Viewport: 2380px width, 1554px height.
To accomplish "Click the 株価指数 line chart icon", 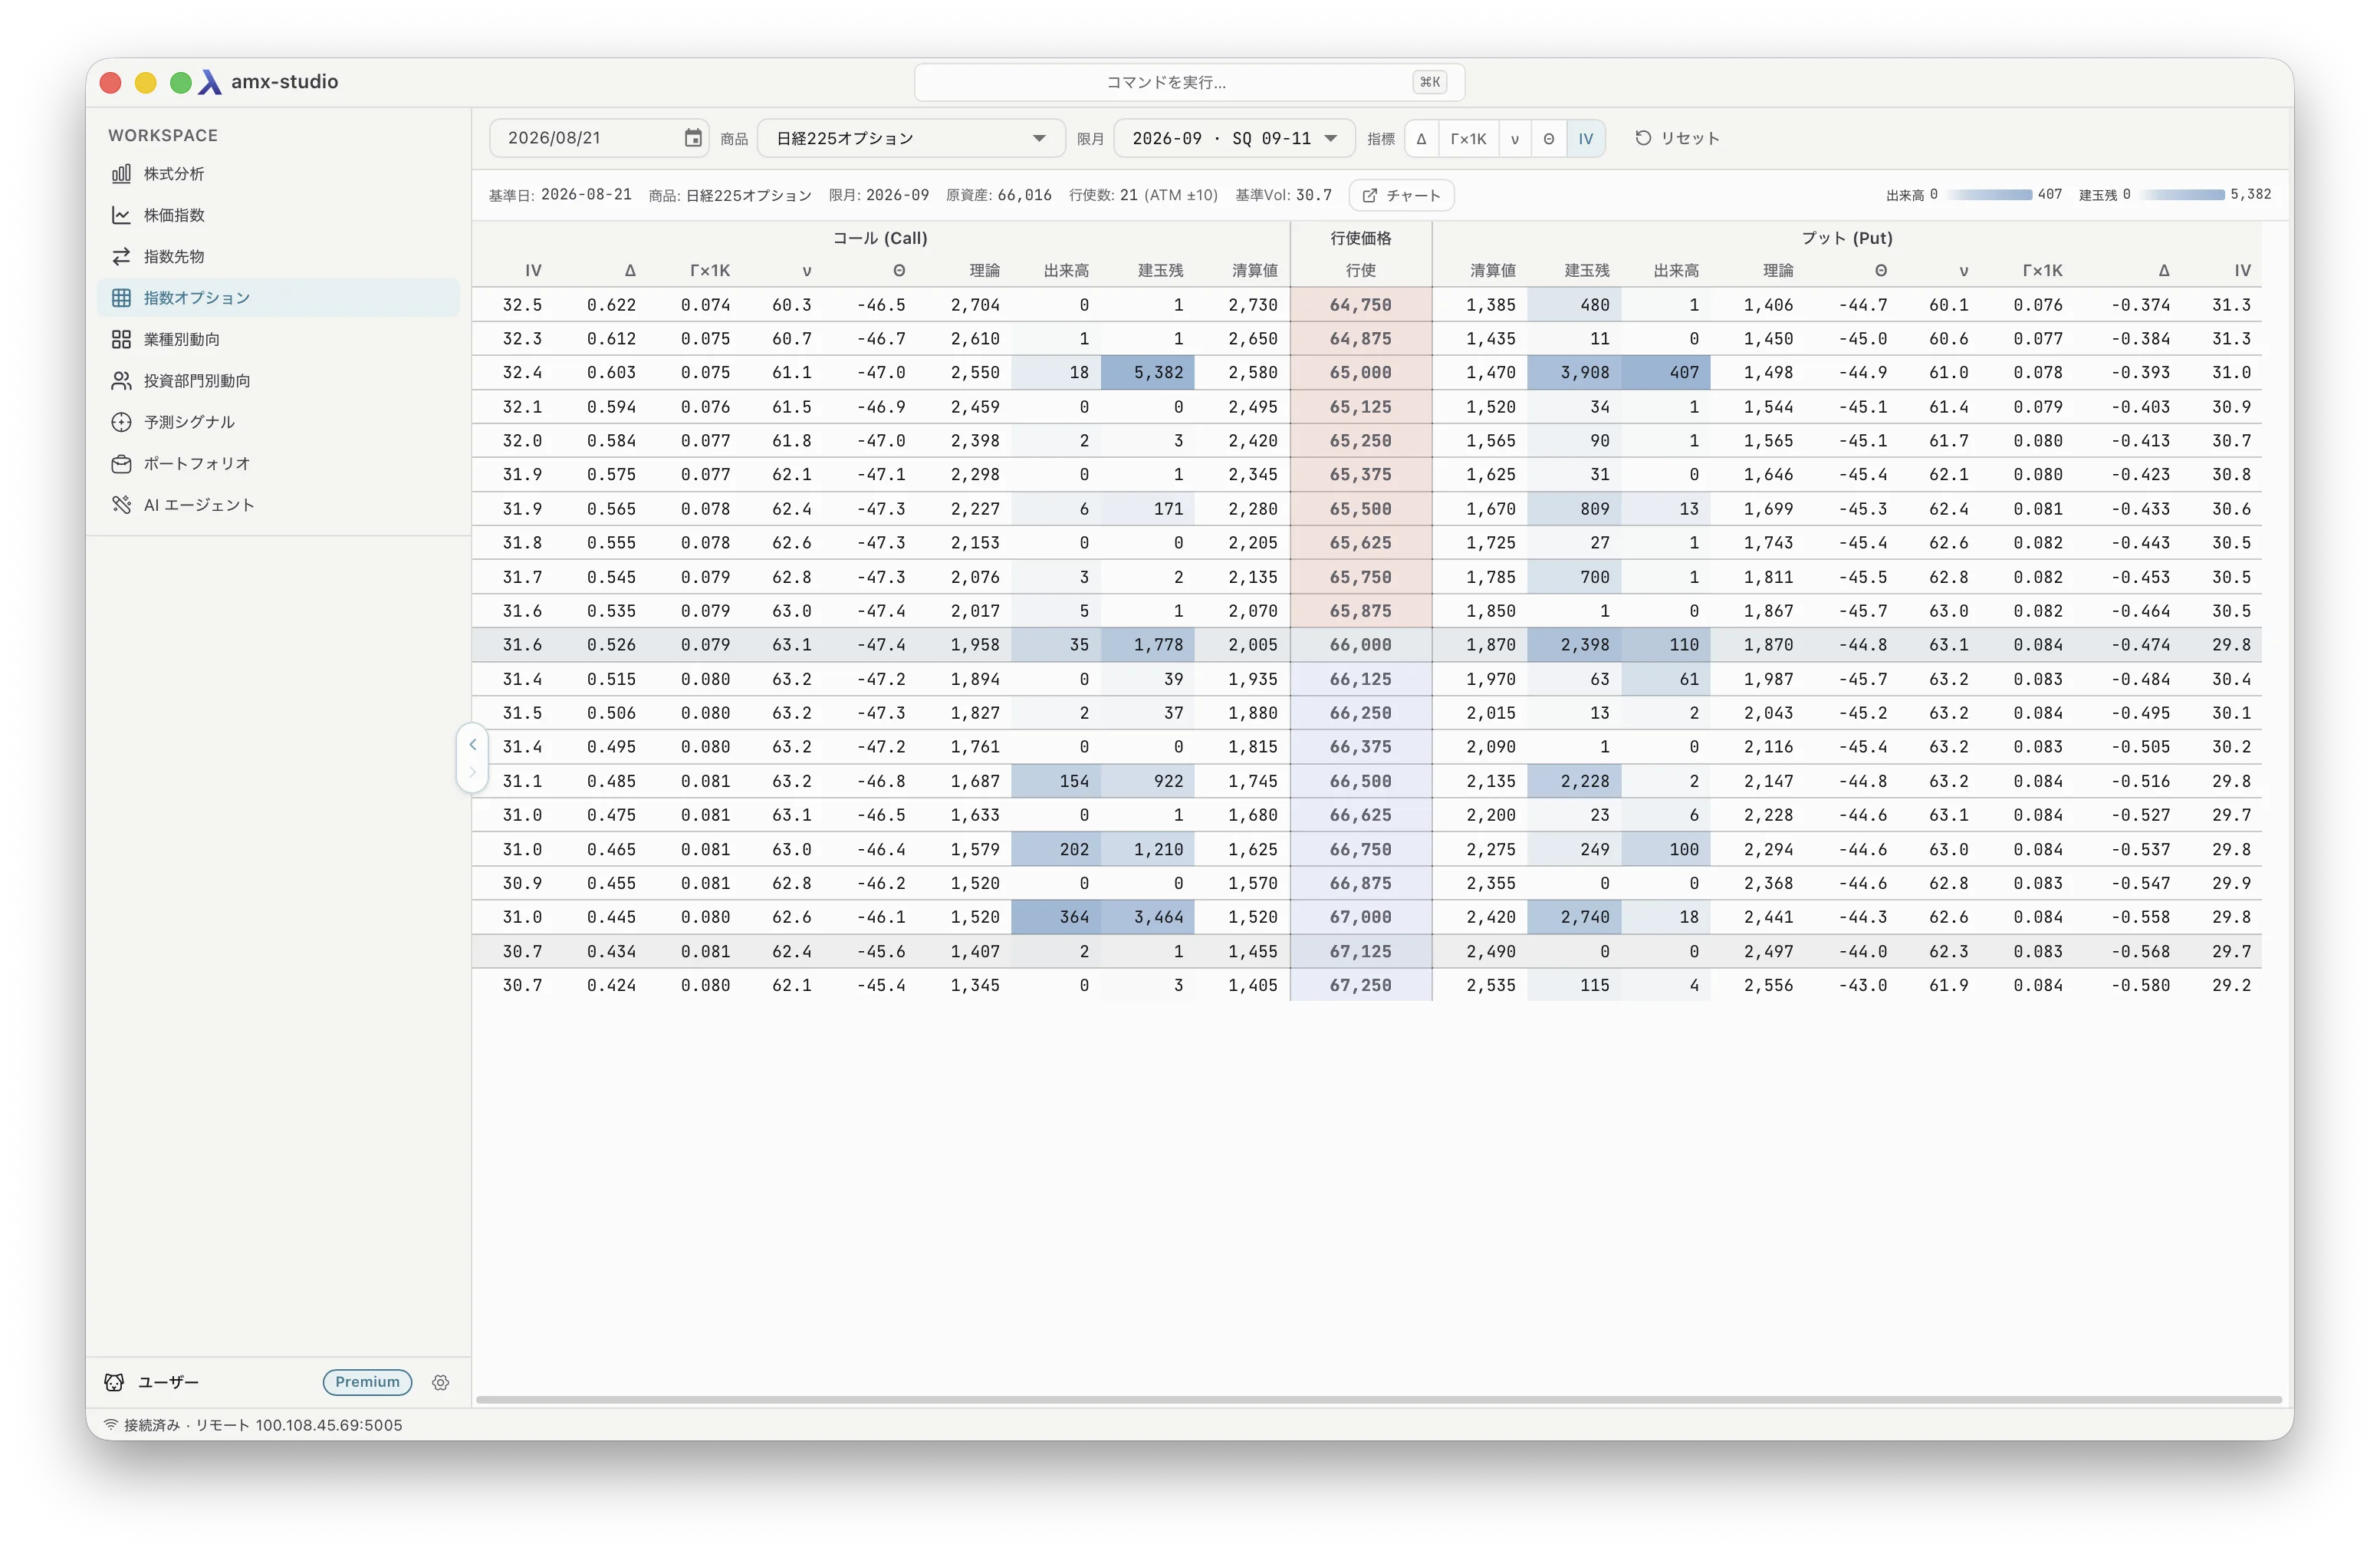I will pos(121,215).
